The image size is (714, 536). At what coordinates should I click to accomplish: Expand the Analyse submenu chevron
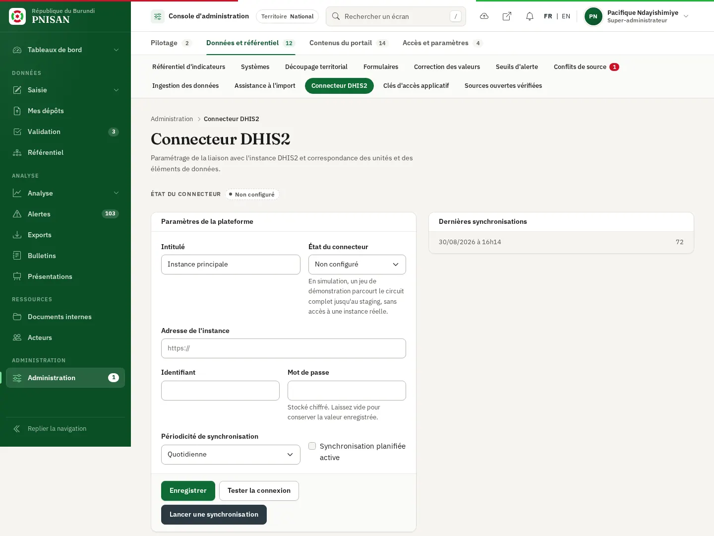pyautogui.click(x=116, y=193)
